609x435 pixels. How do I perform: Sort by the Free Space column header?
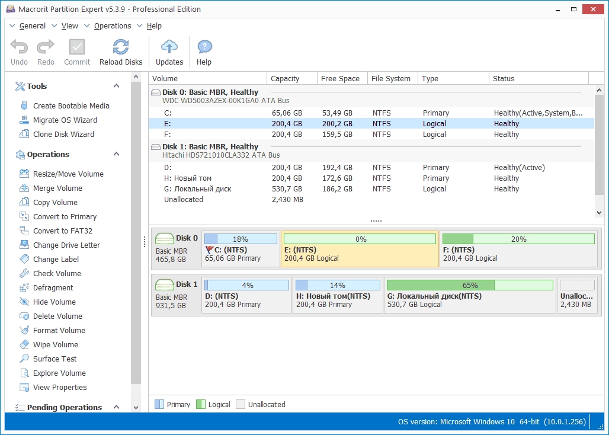tap(342, 78)
